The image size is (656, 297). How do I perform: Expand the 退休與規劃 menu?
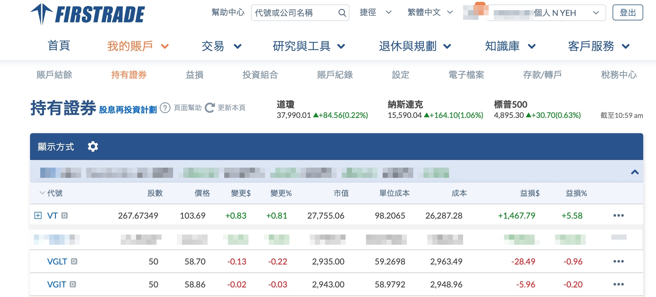coord(415,46)
